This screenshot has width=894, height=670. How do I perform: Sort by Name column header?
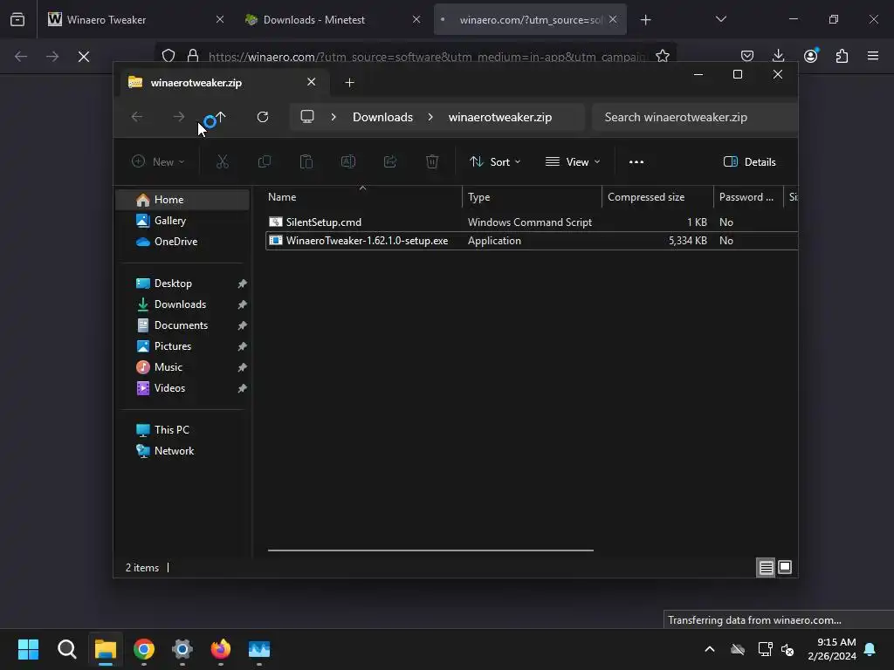pos(364,197)
